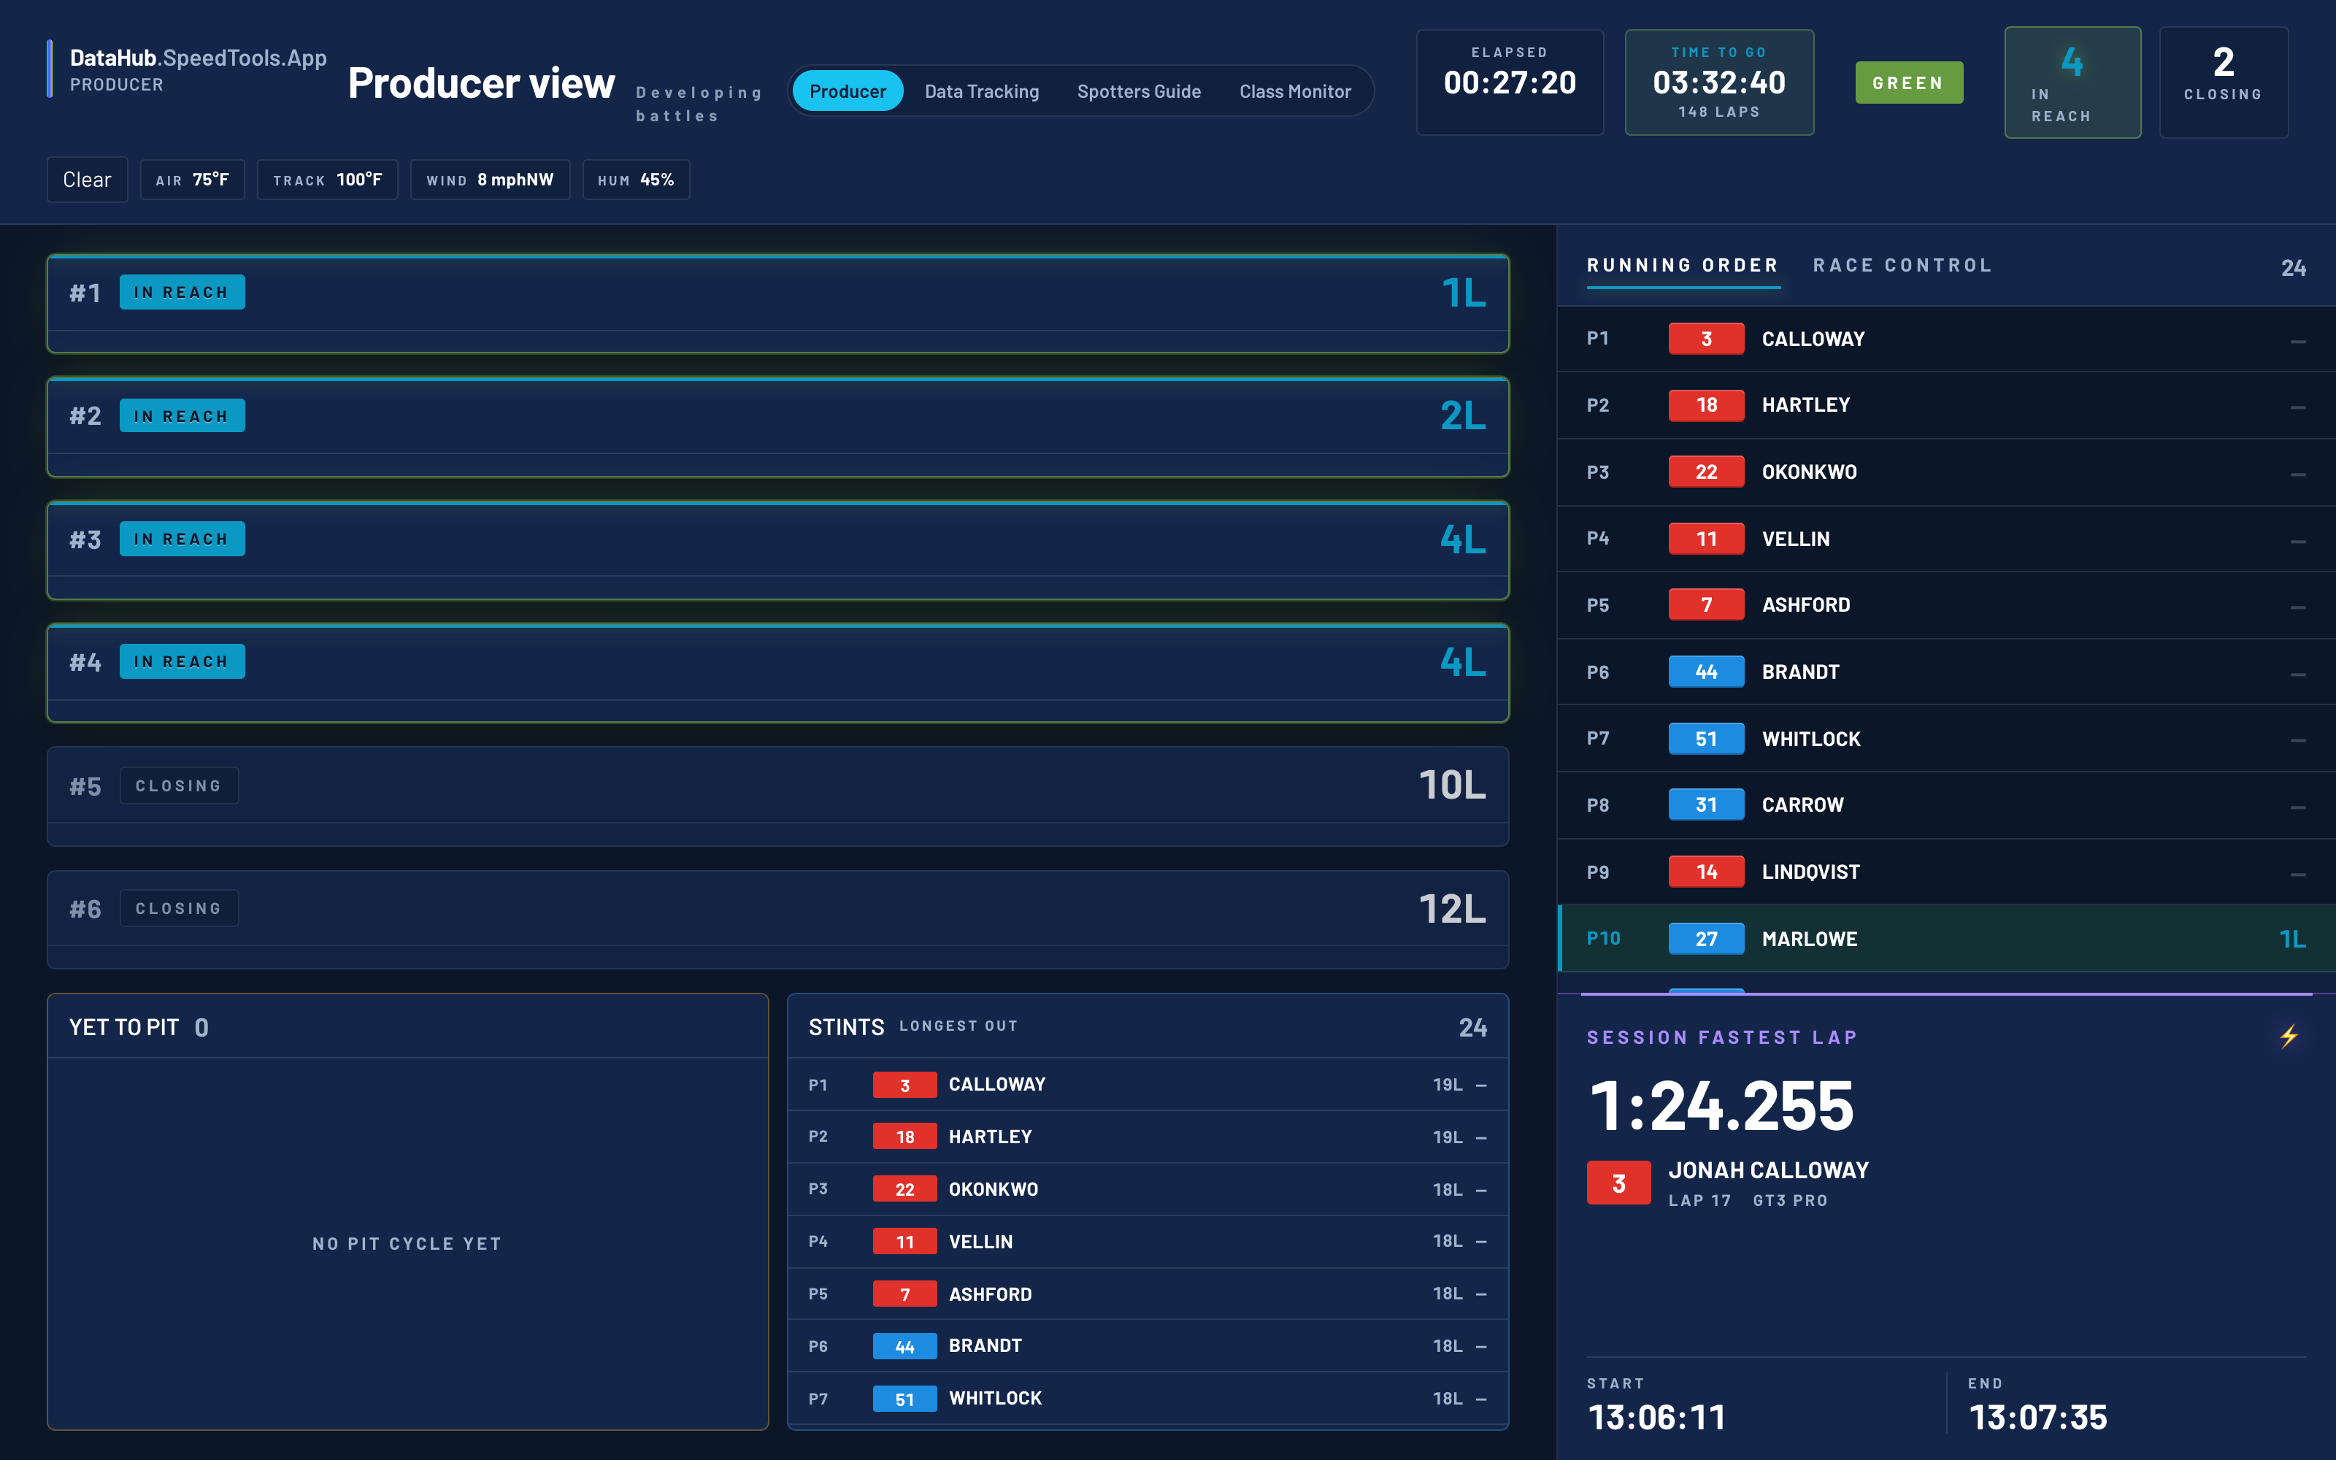
Task: Click ASHFORD row in Stints panel
Action: tap(1148, 1294)
